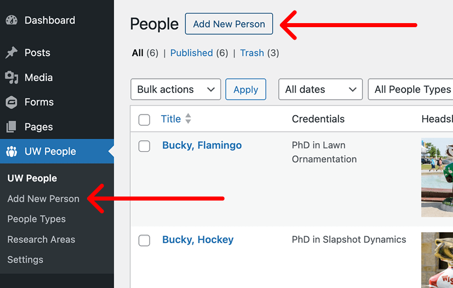Click the Flamingo Bucky headshot thumbnail
453x288 pixels.
(437, 177)
